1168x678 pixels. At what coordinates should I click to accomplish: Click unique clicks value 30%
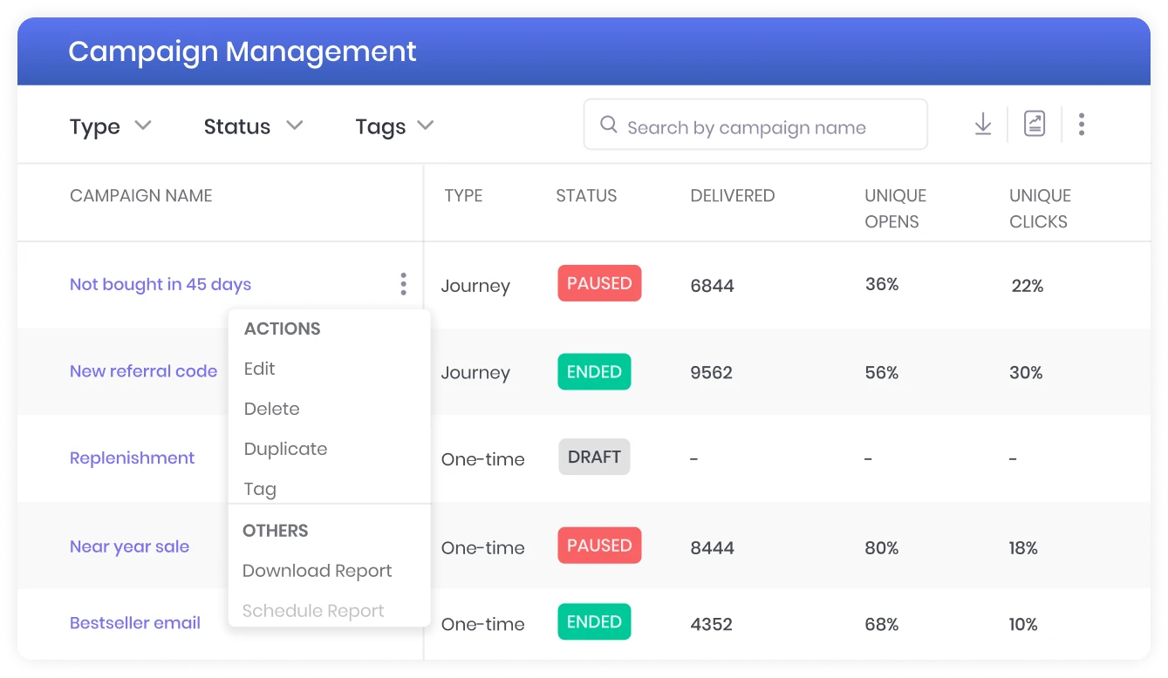click(1026, 373)
